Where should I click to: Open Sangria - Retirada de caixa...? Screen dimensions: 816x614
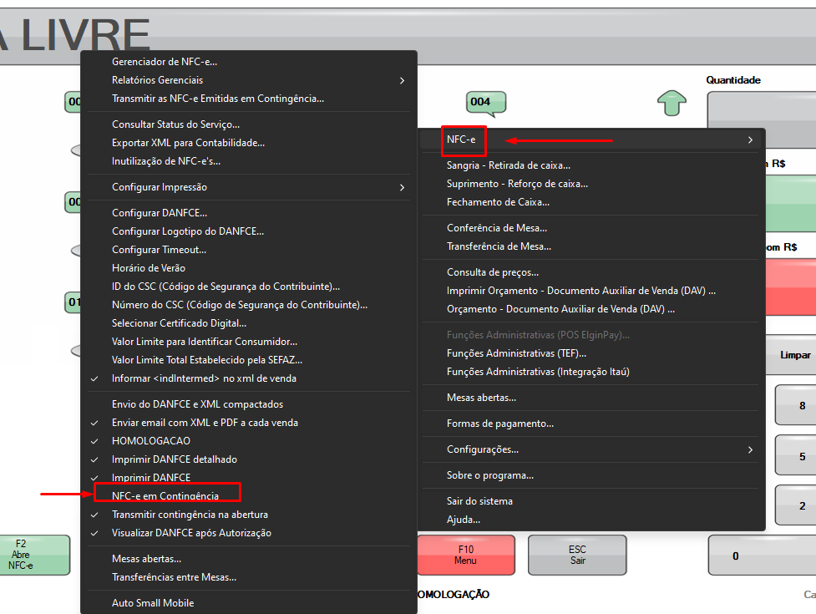pyautogui.click(x=590, y=165)
